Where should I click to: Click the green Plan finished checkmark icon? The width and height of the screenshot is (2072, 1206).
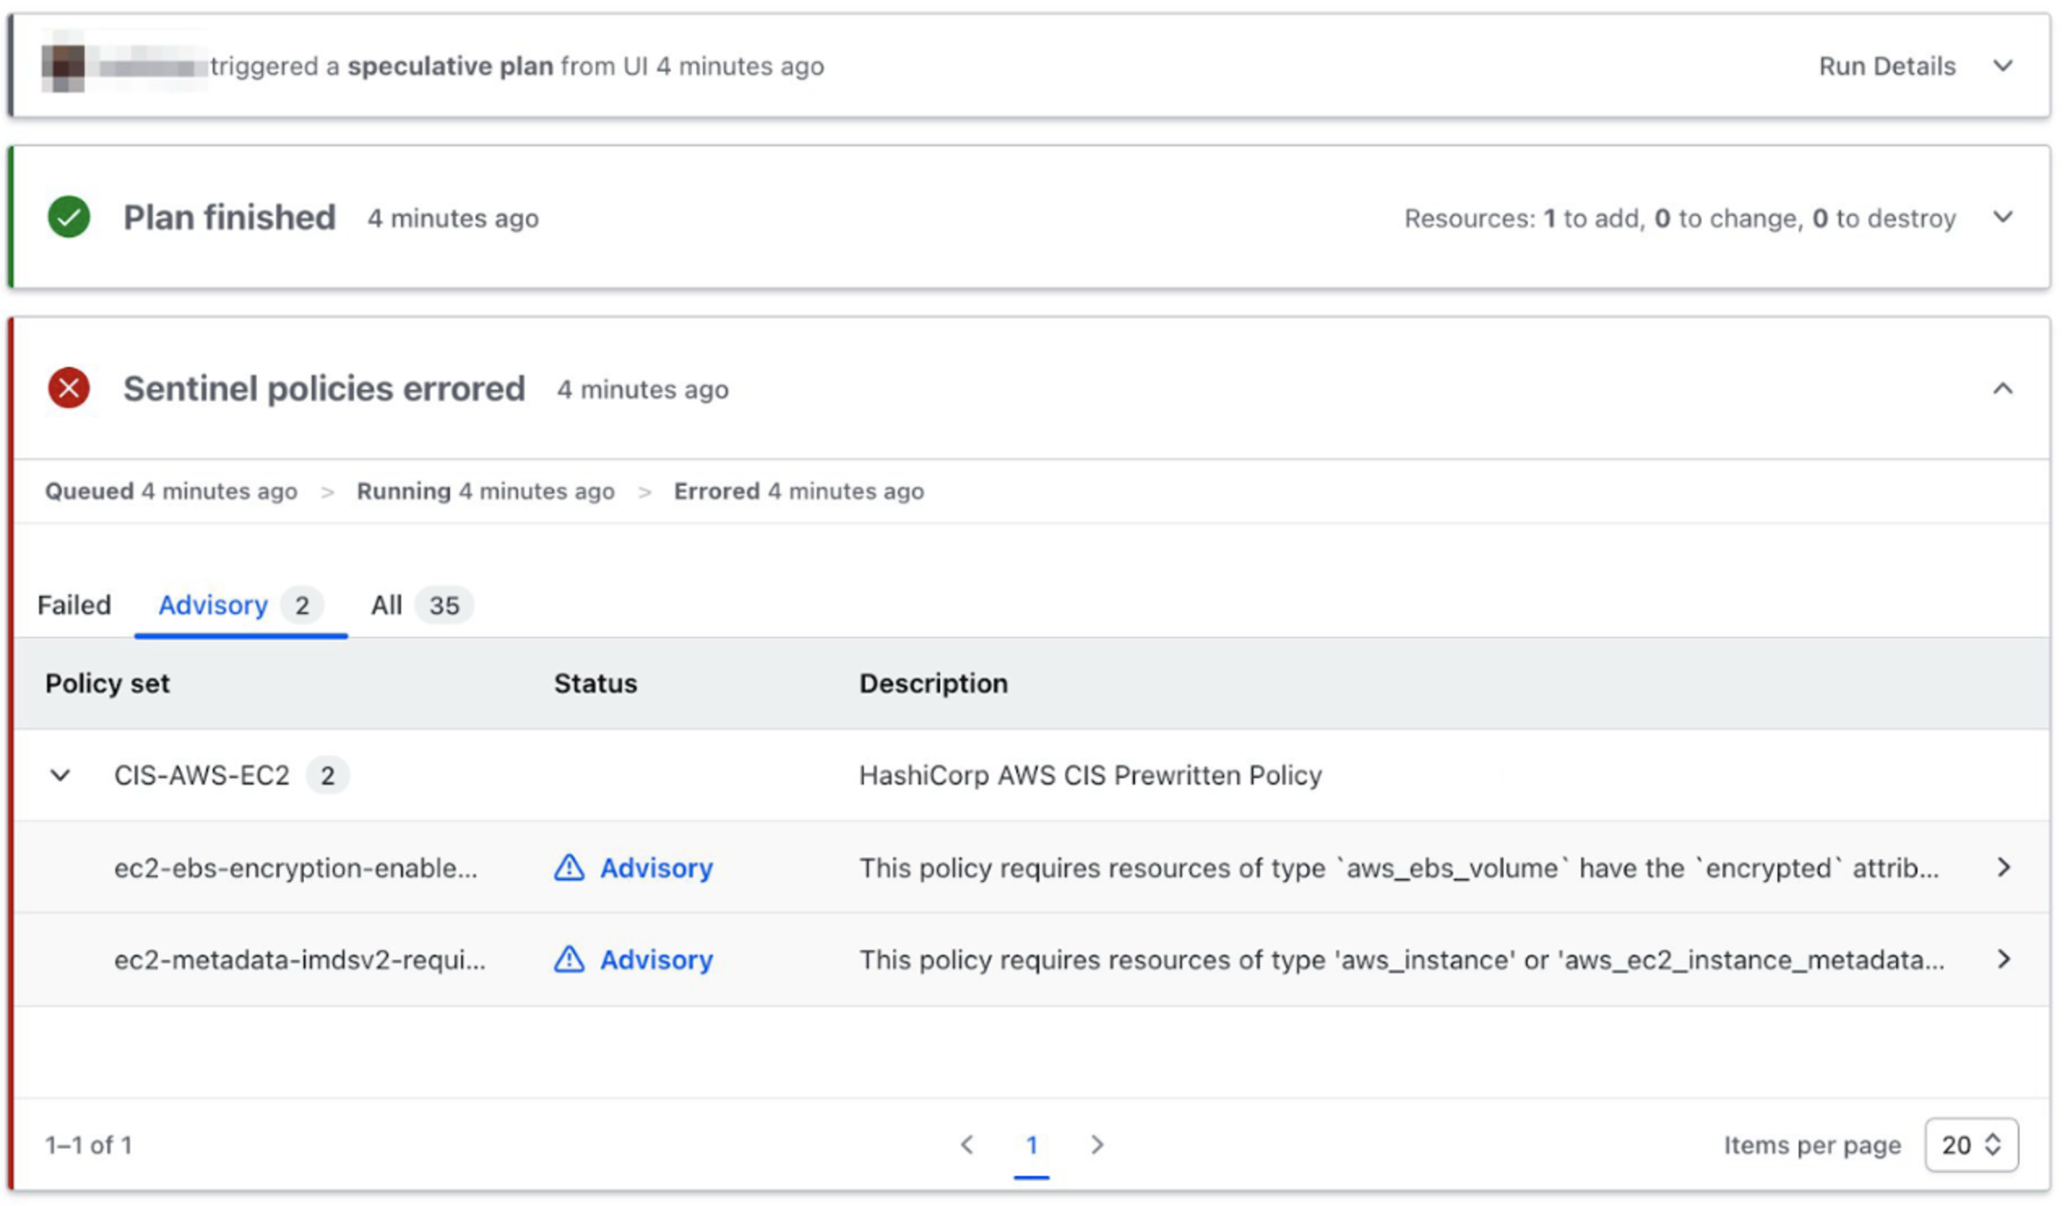69,217
